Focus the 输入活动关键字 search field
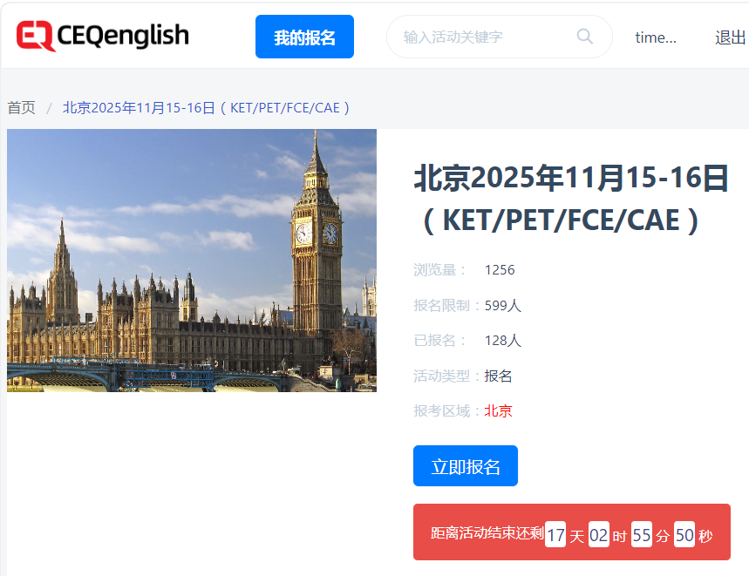 [x=484, y=37]
